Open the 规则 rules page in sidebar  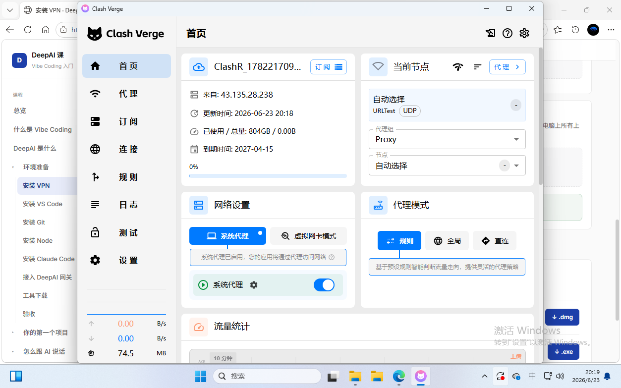pos(126,177)
